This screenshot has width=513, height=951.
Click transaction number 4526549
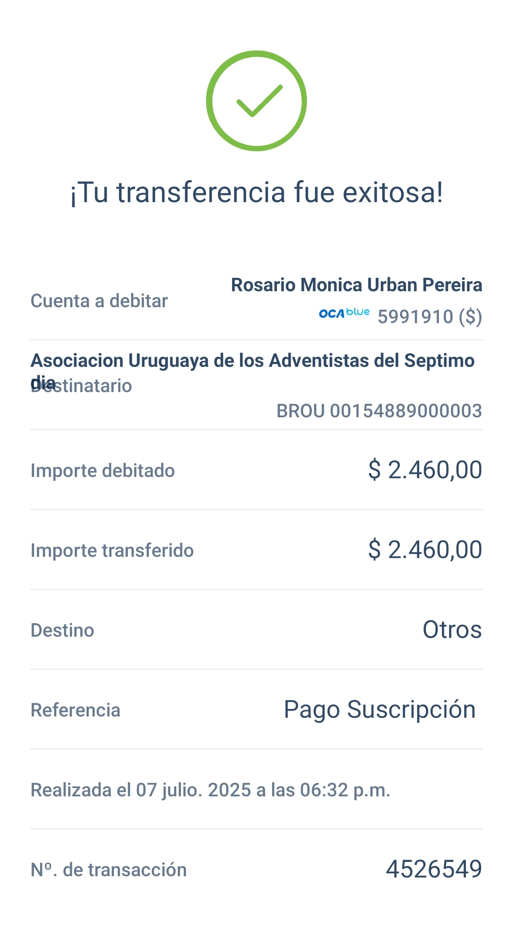click(x=434, y=869)
